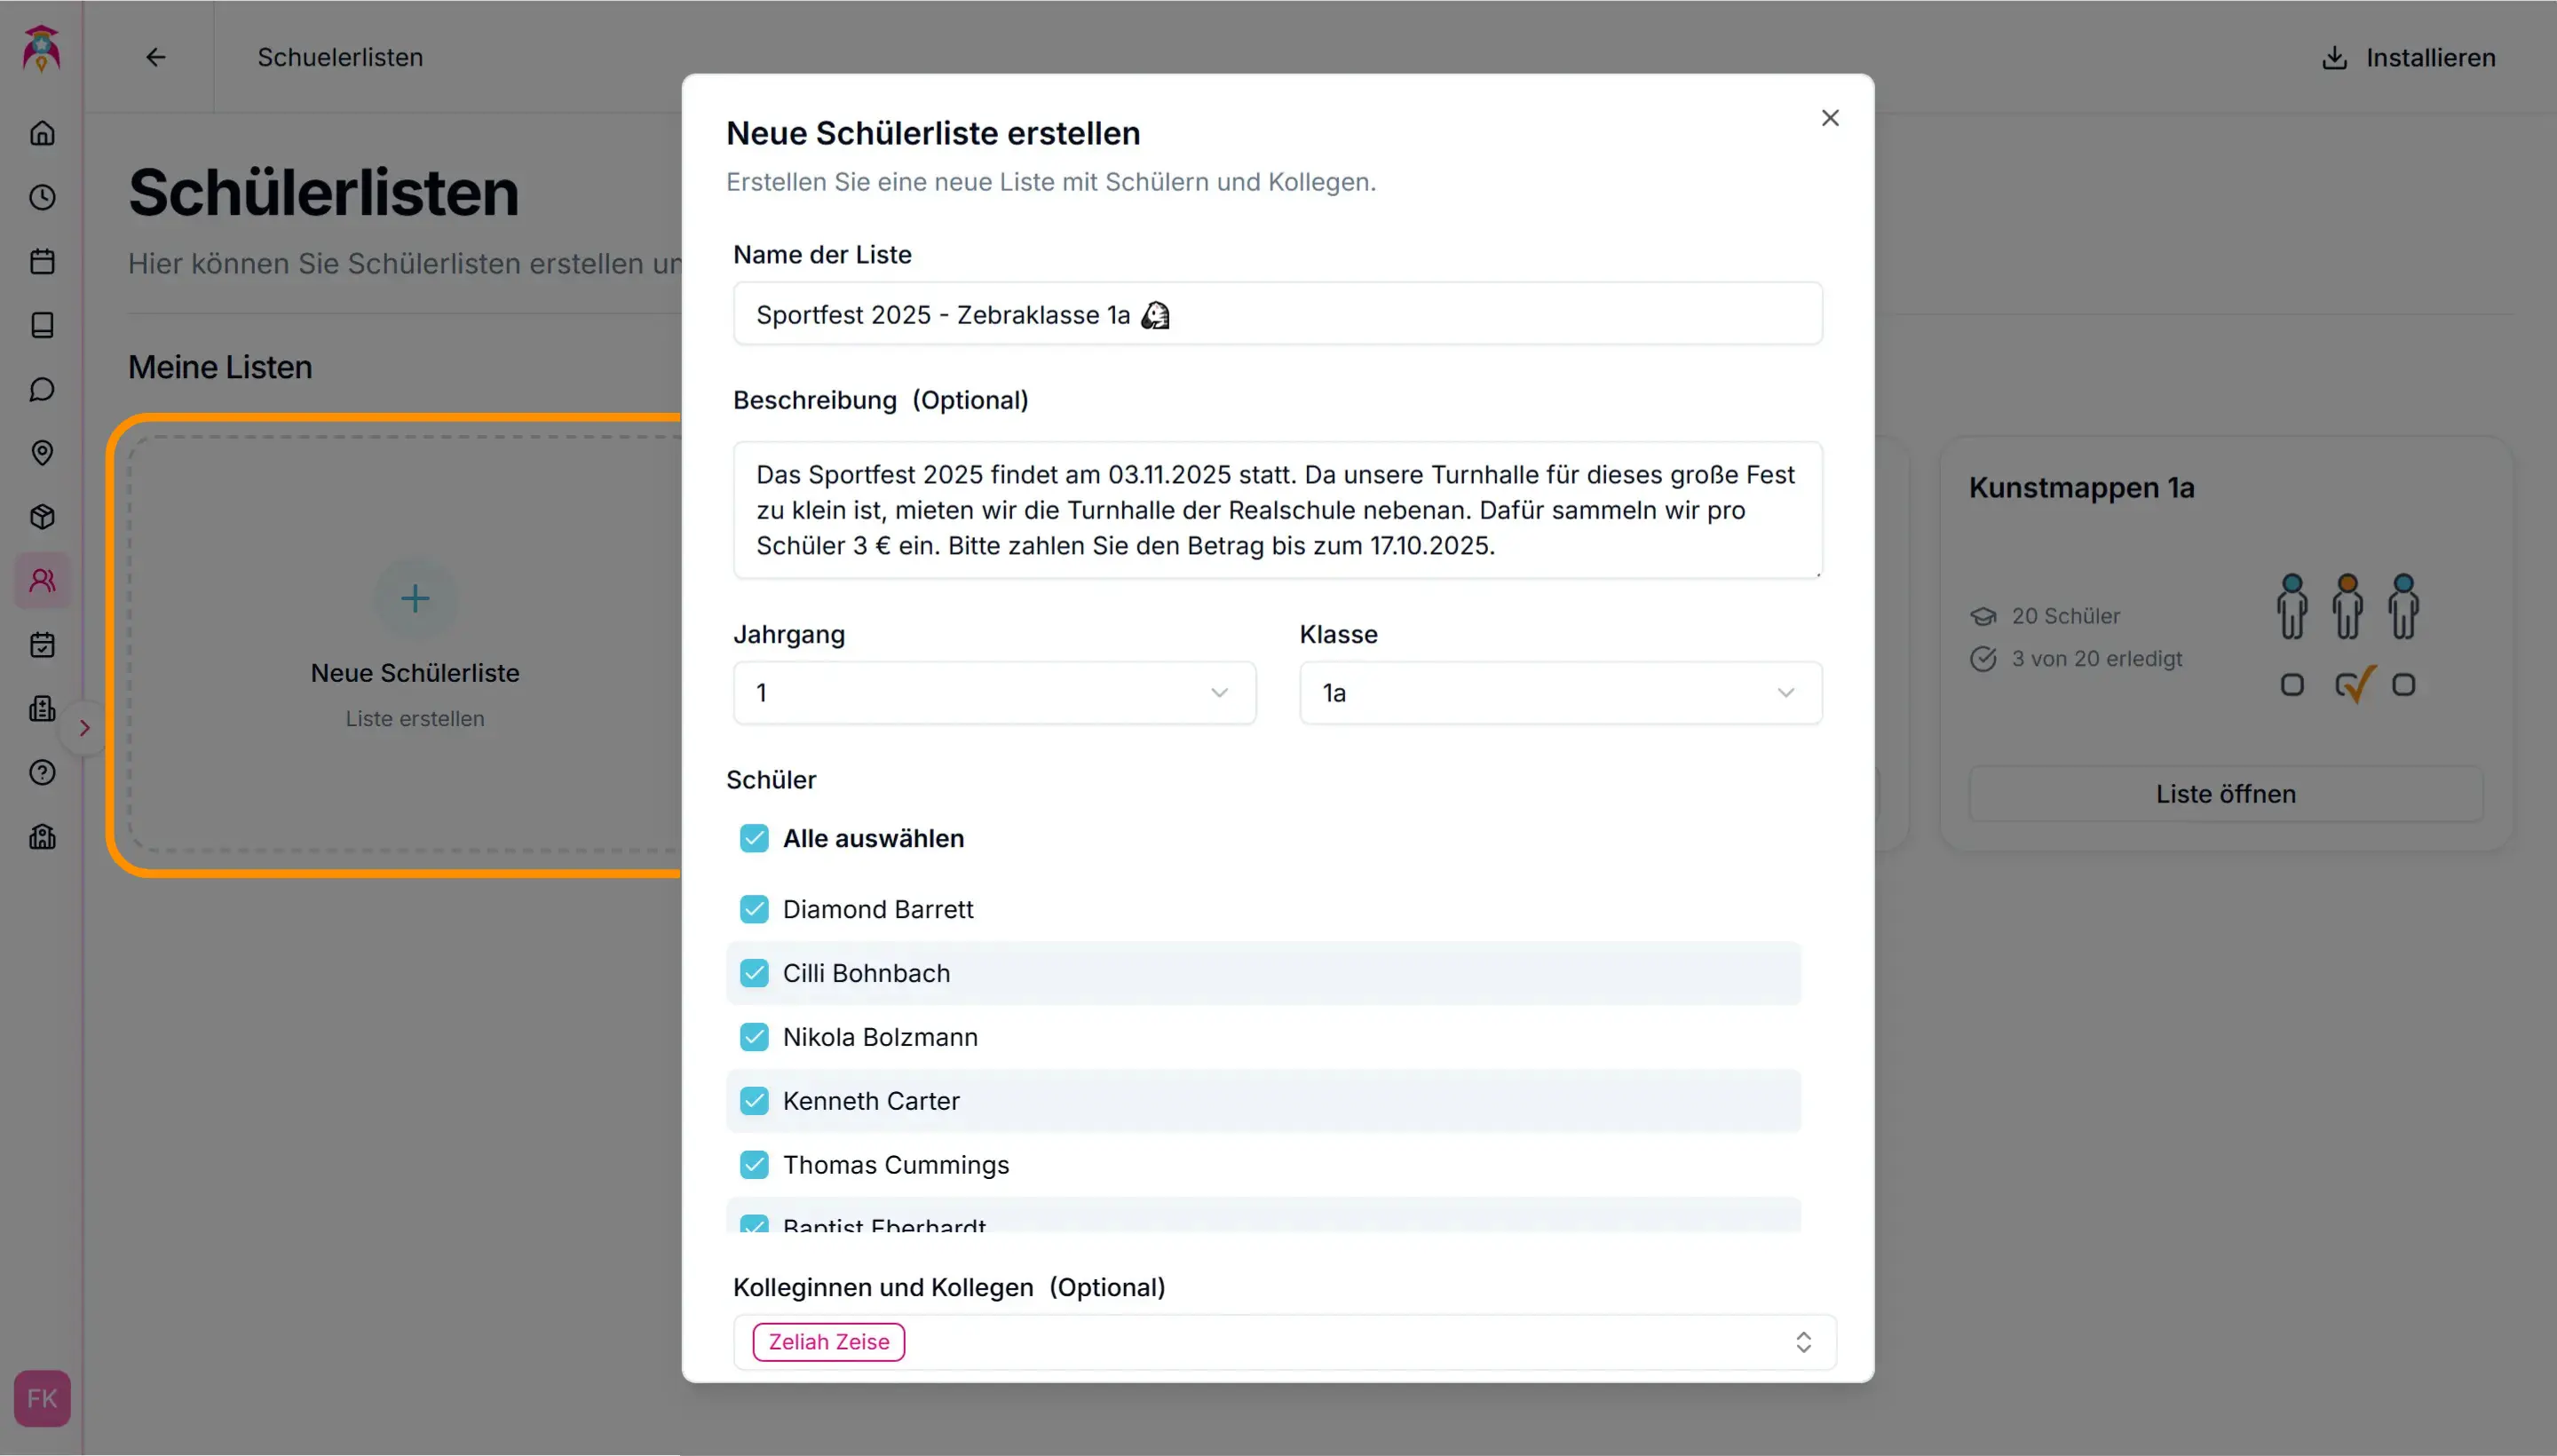Click the FK user avatar
The image size is (2557, 1456).
[x=42, y=1398]
